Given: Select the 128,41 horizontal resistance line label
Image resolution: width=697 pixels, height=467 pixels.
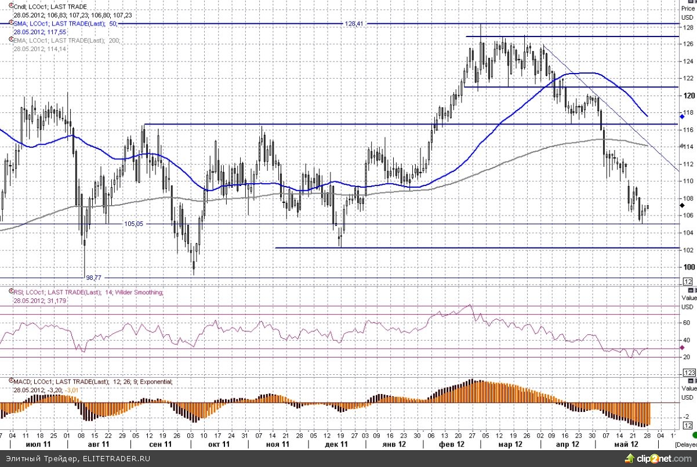Looking at the screenshot, I should point(353,24).
